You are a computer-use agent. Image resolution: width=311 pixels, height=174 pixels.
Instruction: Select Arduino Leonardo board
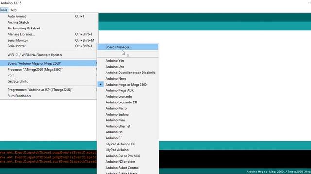pyautogui.click(x=128, y=96)
